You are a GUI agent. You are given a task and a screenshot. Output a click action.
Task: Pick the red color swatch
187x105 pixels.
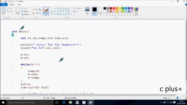point(114,8)
